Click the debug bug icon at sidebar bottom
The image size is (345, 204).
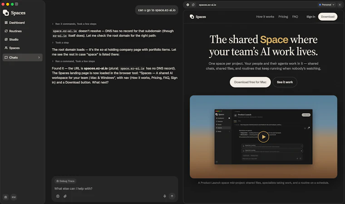(6, 197)
